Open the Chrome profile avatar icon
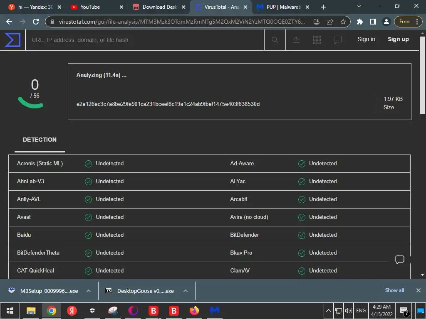Image resolution: width=426 pixels, height=319 pixels. click(x=386, y=22)
